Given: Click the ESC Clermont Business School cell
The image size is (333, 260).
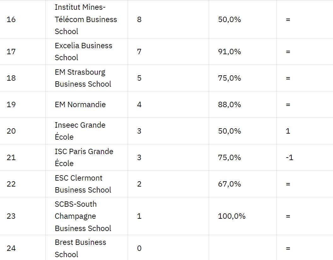Looking at the screenshot, I should tap(83, 184).
